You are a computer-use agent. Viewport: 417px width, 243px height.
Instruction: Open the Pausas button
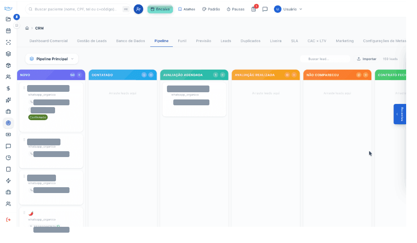pyautogui.click(x=236, y=9)
